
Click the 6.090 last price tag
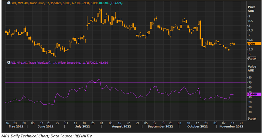click(x=254, y=44)
